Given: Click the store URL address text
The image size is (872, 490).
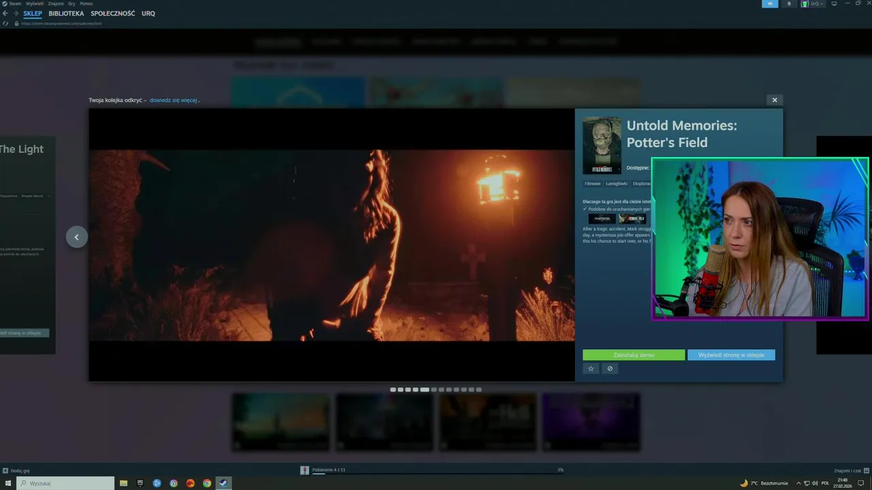Looking at the screenshot, I should pyautogui.click(x=61, y=23).
